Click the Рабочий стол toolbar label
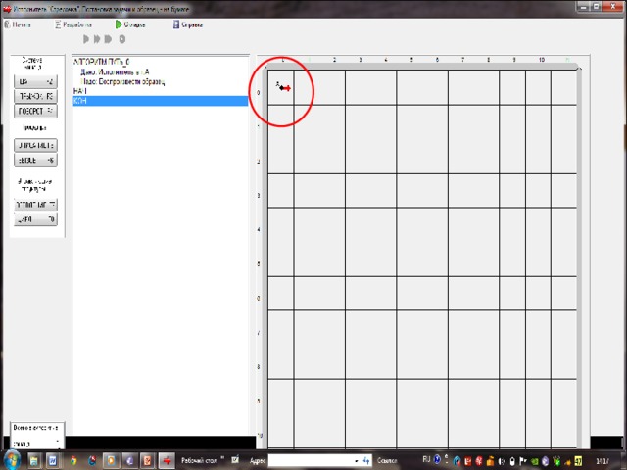 click(199, 461)
